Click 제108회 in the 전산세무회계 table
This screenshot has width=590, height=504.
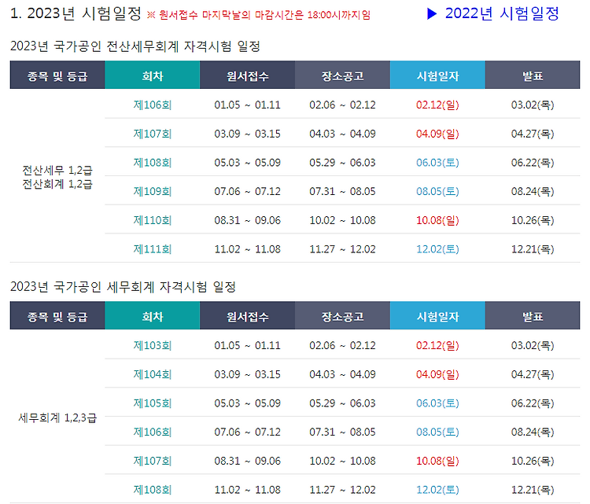tap(153, 163)
